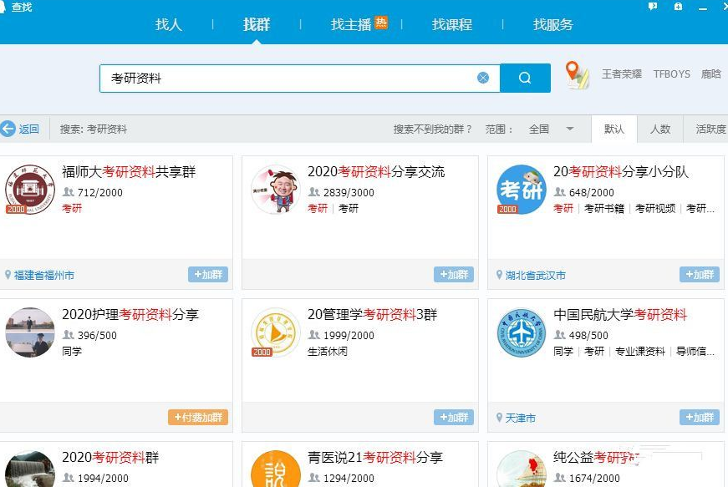Screen dimensions: 728x487
Task: Sort results by 活跃度
Action: point(710,129)
